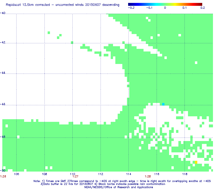The height and width of the screenshot is (189, 215).
Task: Click the yellow data cell near bottom right
Action: 196,162
